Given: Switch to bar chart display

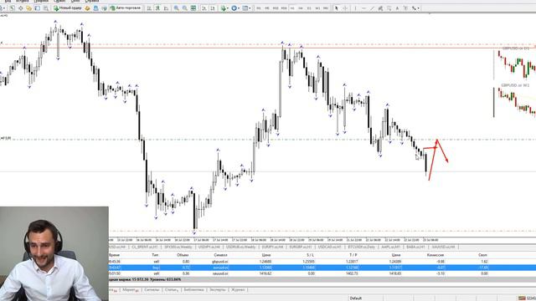Looking at the screenshot, I should [149, 8].
